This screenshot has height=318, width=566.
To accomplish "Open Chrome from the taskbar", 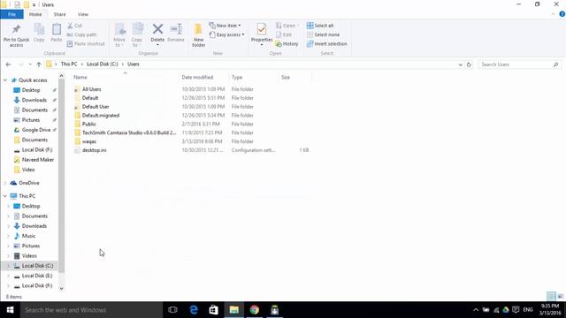I will tap(255, 310).
